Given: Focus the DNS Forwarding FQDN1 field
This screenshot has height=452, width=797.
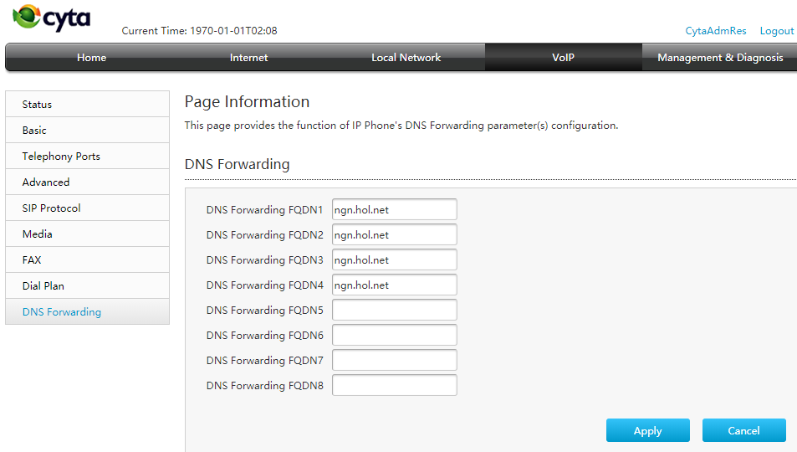Looking at the screenshot, I should (x=395, y=210).
